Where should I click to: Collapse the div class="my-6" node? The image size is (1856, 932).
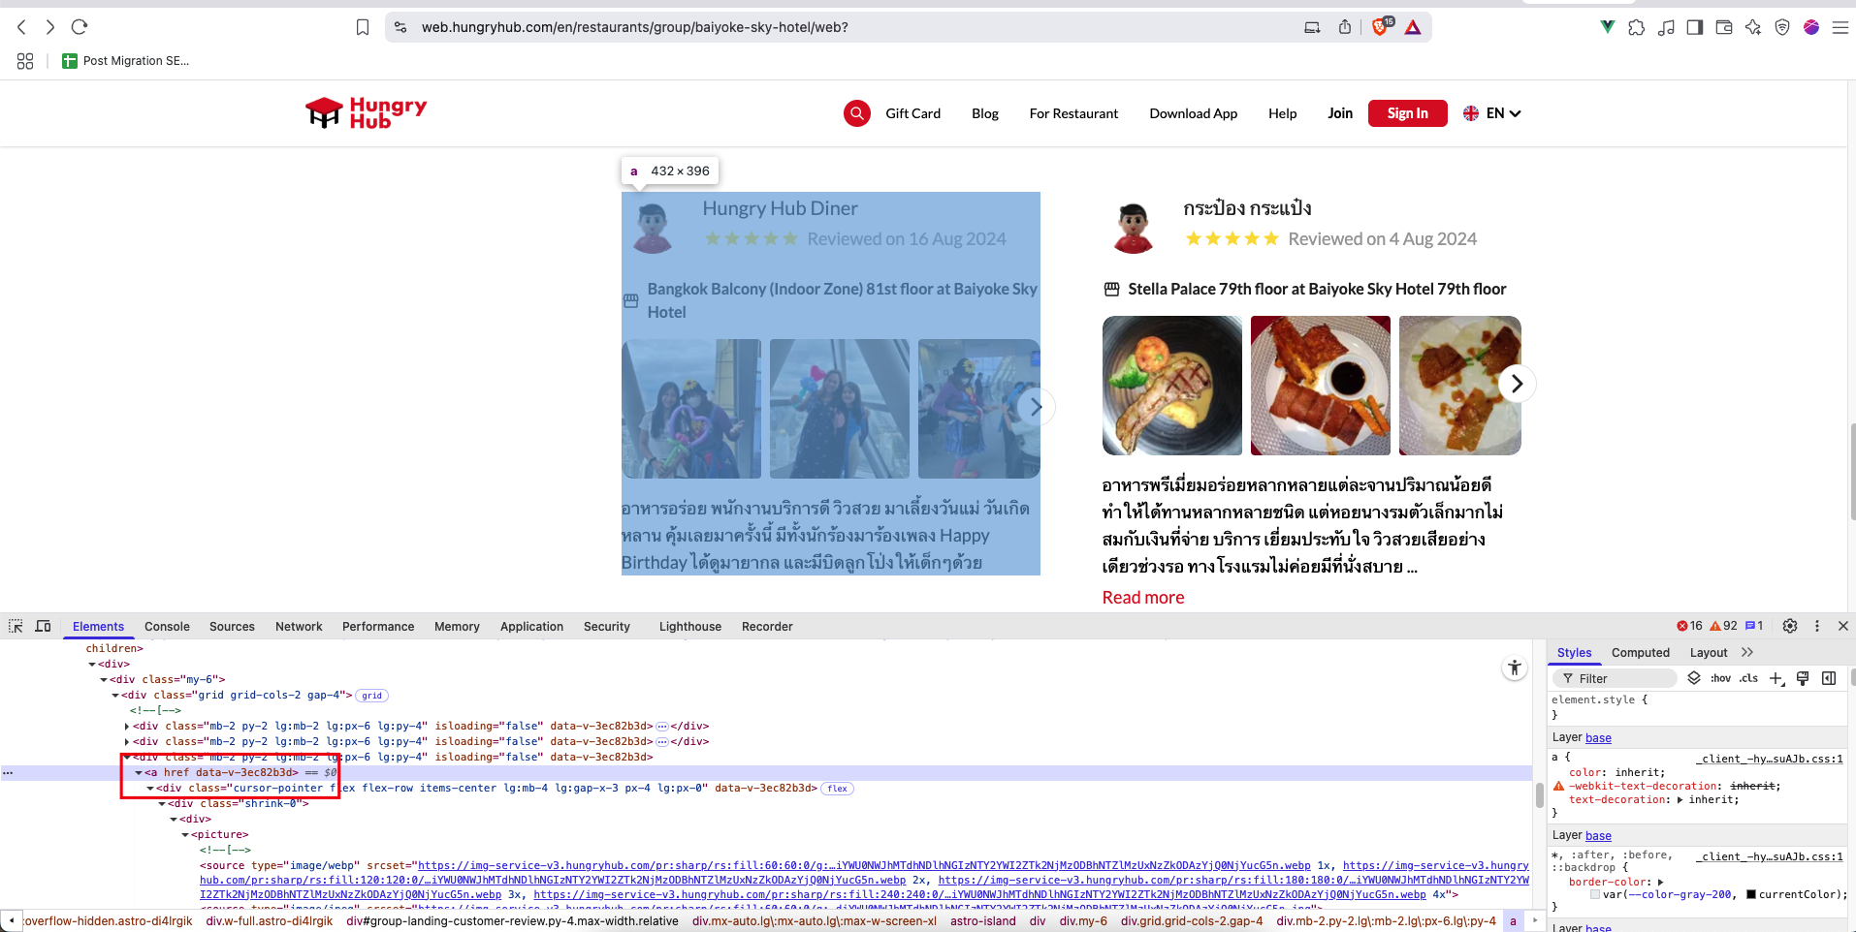104,680
